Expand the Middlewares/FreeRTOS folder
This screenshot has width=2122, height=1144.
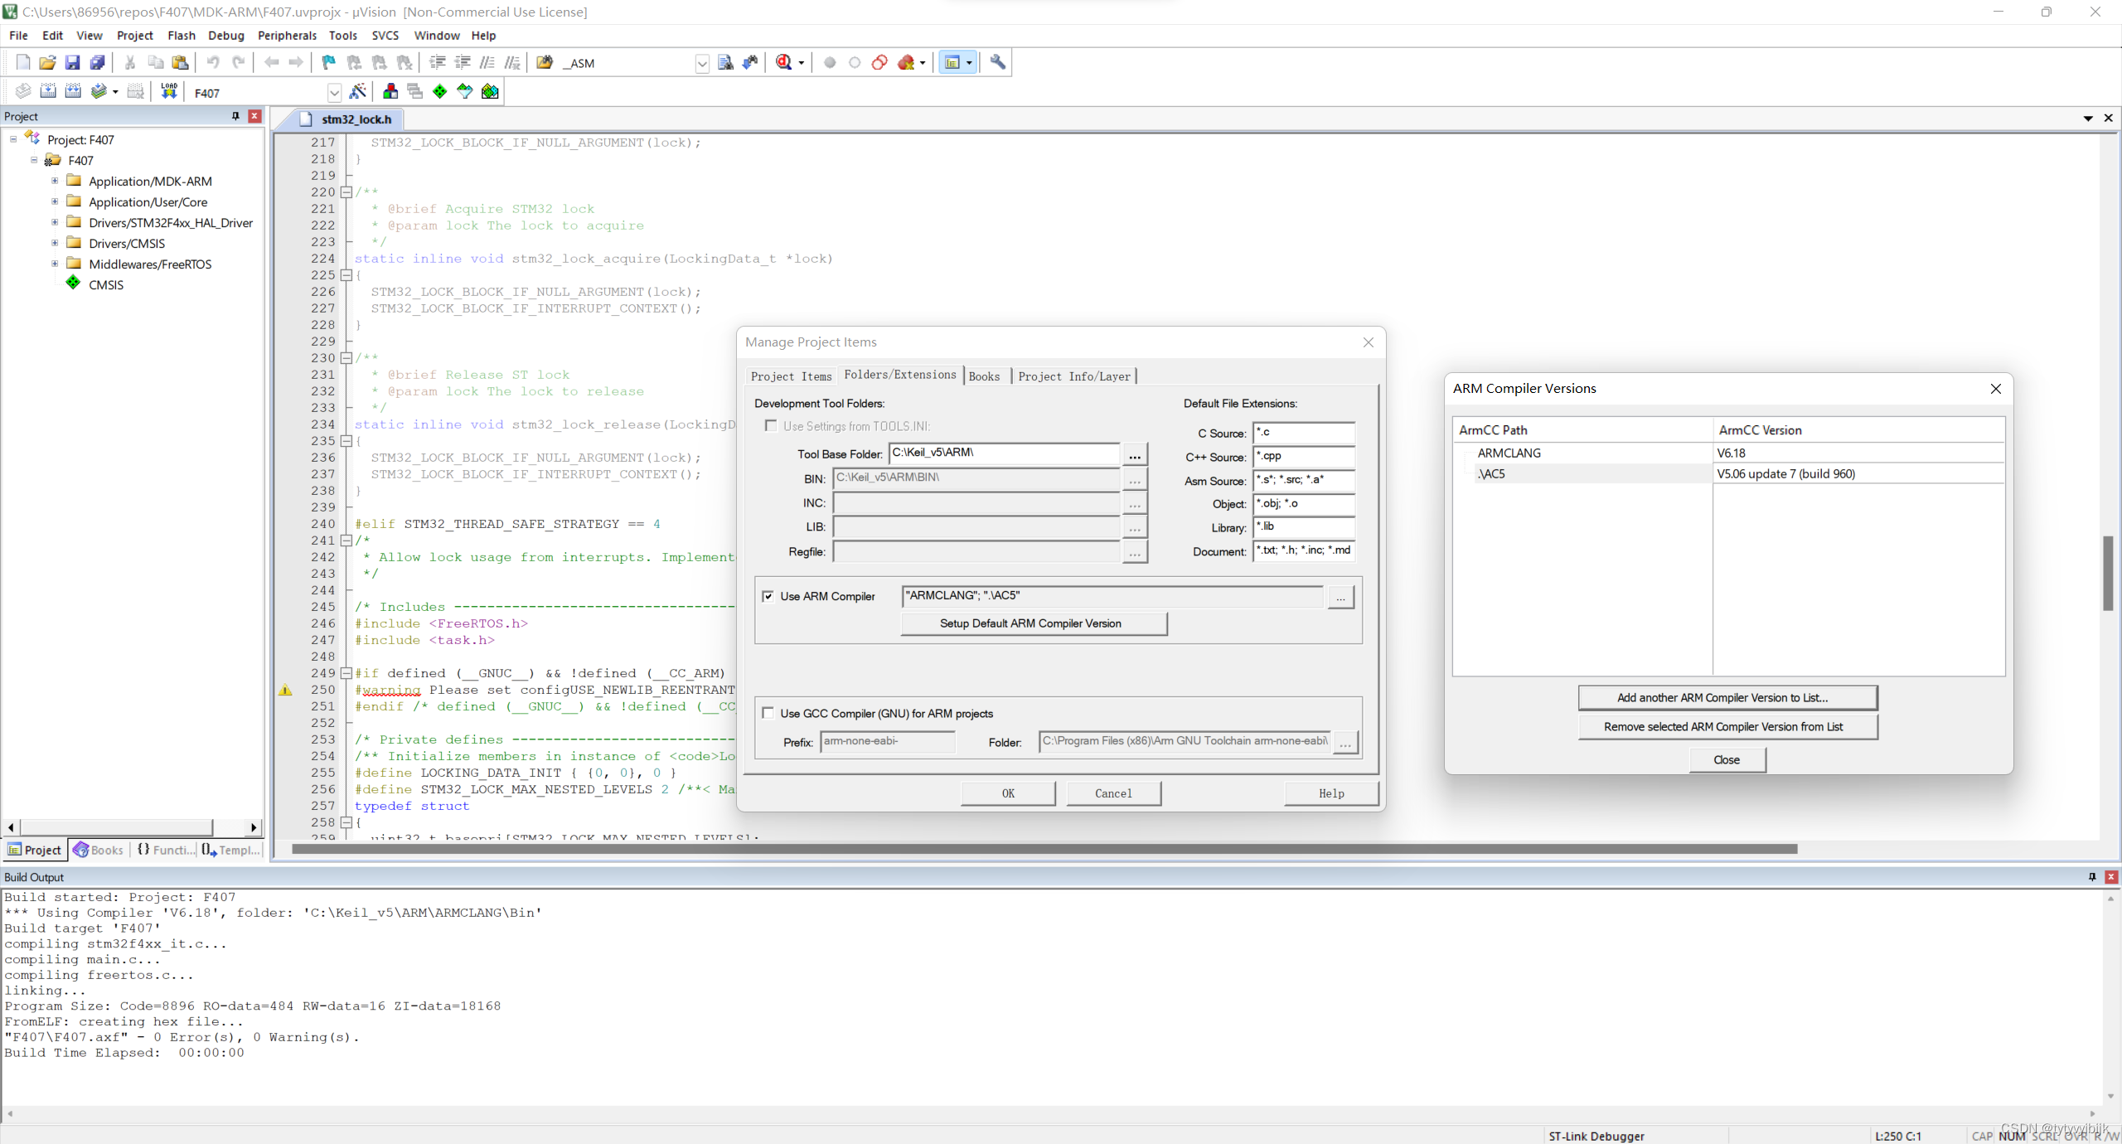[55, 264]
